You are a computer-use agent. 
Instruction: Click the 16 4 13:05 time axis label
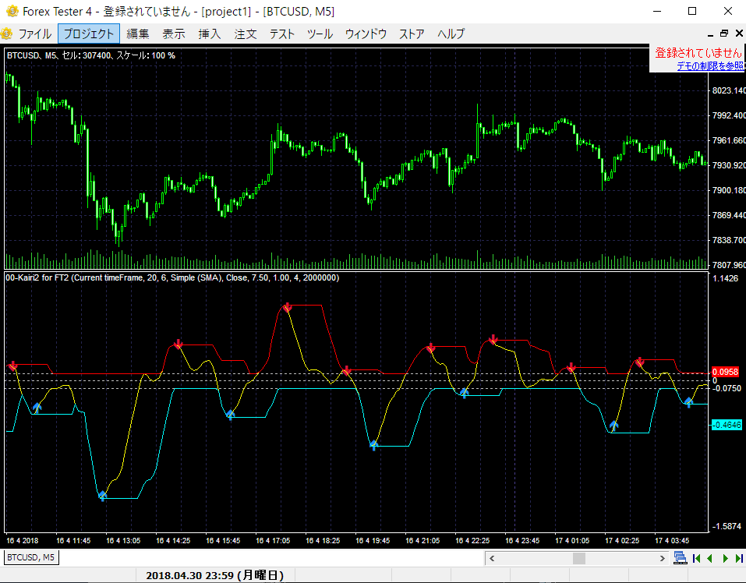(x=123, y=541)
